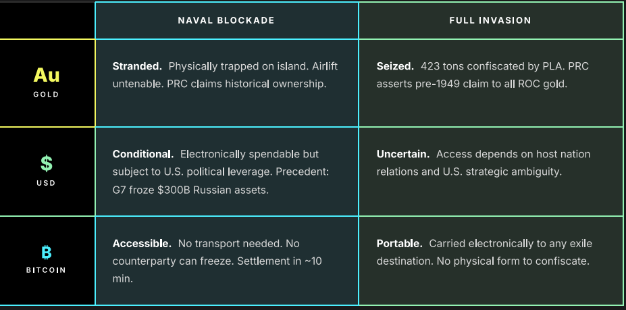Click the yellow Au gold symbol
This screenshot has height=310, width=626.
pyautogui.click(x=47, y=75)
